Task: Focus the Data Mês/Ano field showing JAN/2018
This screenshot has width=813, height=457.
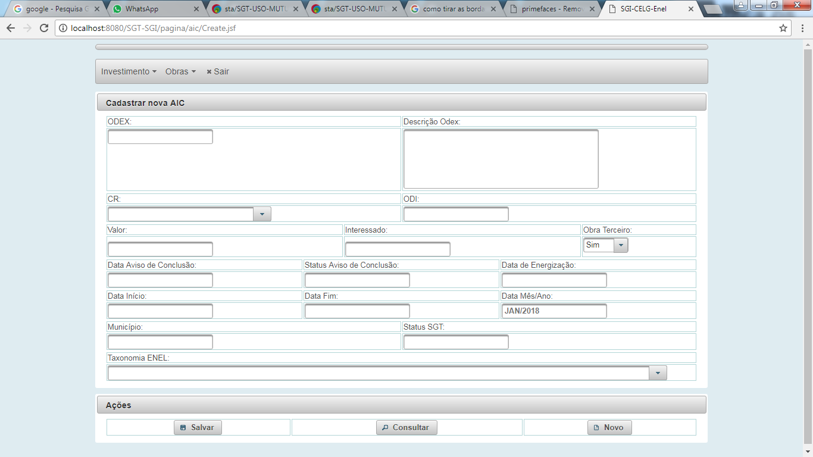Action: (554, 311)
